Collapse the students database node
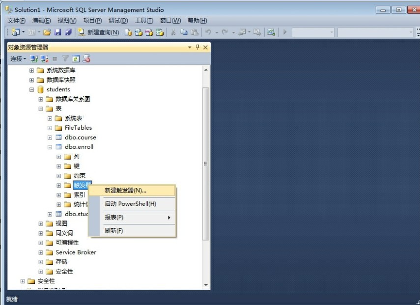 pos(31,90)
